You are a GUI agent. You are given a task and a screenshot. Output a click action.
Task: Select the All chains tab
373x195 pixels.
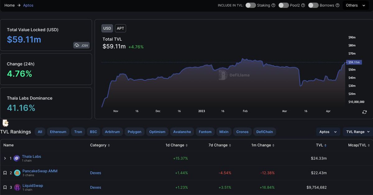(x=40, y=132)
